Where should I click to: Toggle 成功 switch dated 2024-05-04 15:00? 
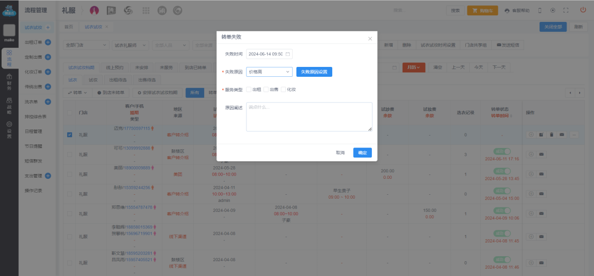click(x=502, y=191)
